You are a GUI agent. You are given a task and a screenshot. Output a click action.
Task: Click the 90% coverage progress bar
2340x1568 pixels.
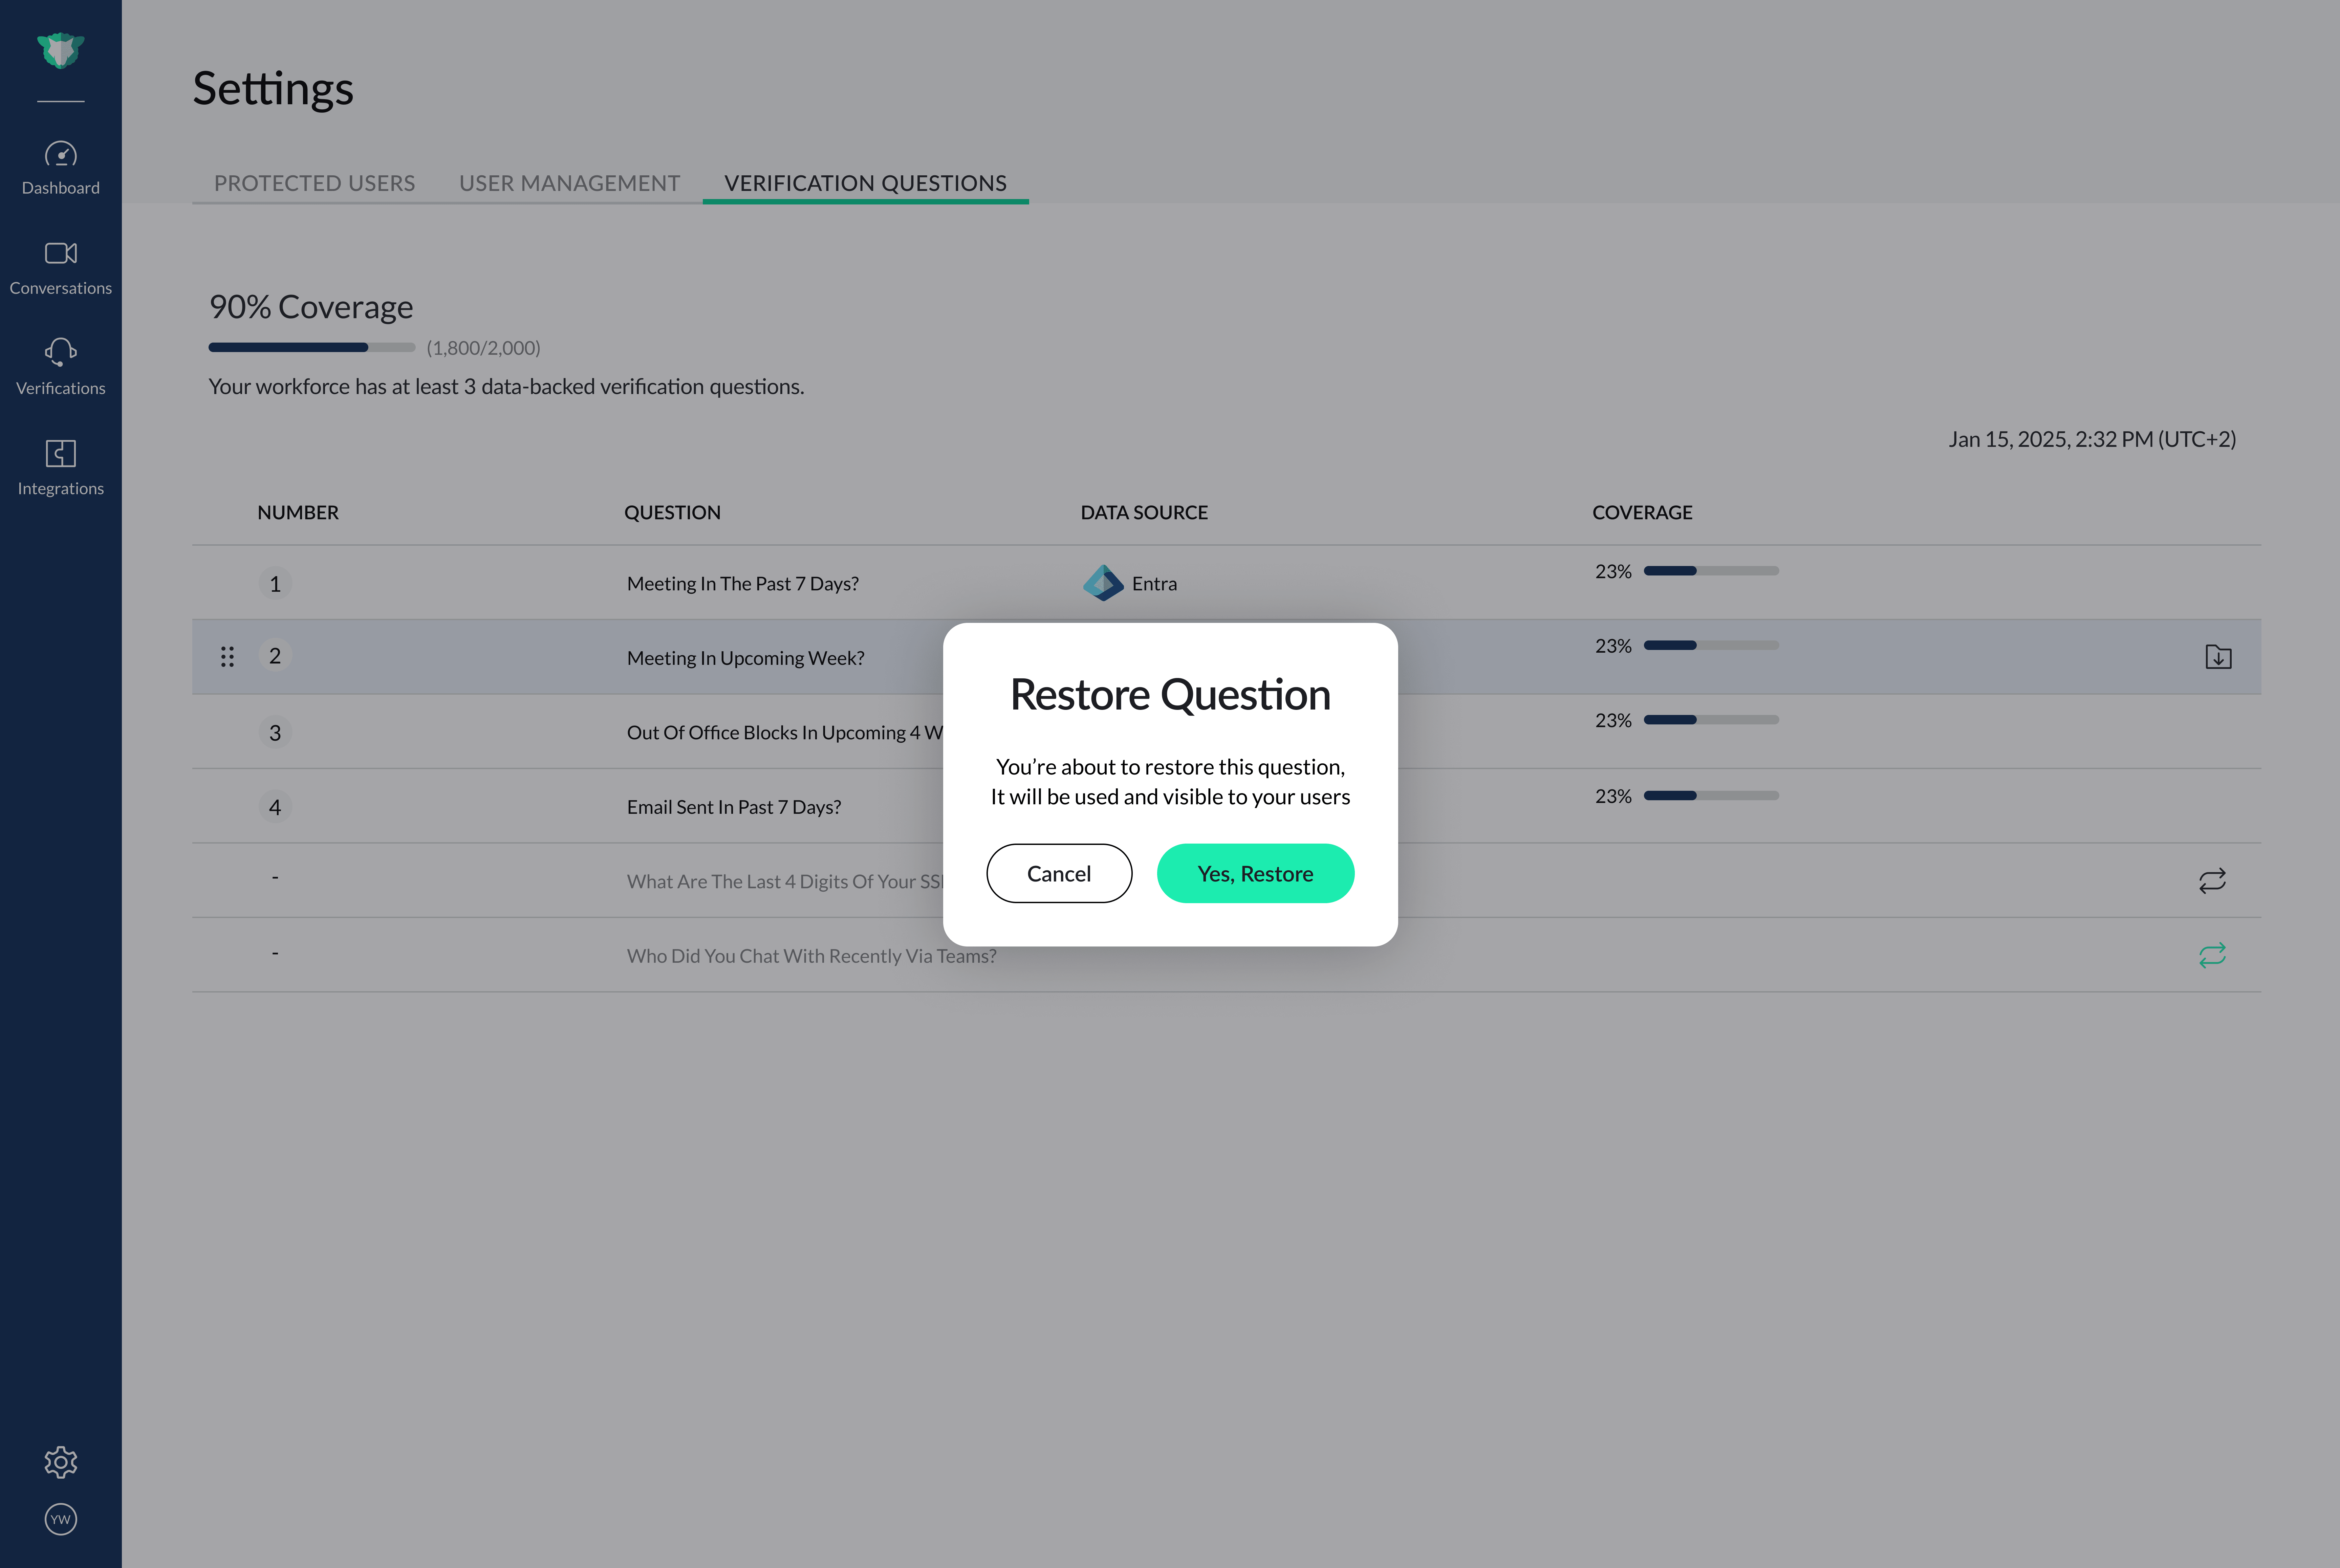click(311, 347)
